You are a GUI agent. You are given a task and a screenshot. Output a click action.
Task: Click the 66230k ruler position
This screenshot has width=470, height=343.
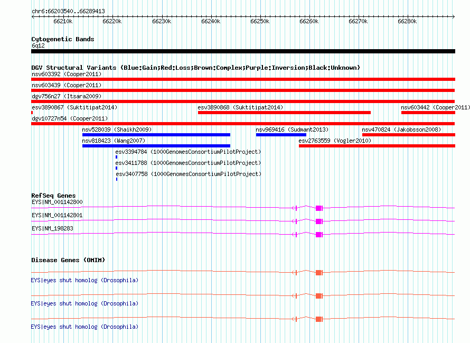[x=162, y=21]
